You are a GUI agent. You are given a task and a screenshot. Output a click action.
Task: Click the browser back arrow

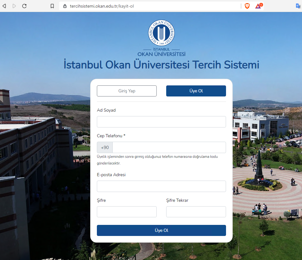pos(4,6)
